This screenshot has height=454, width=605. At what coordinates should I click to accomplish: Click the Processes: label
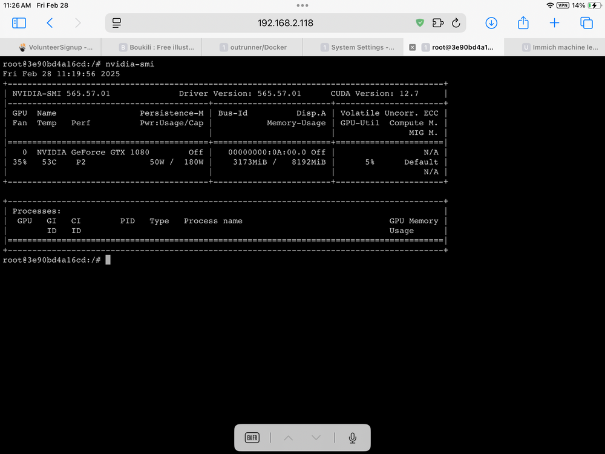pyautogui.click(x=37, y=211)
